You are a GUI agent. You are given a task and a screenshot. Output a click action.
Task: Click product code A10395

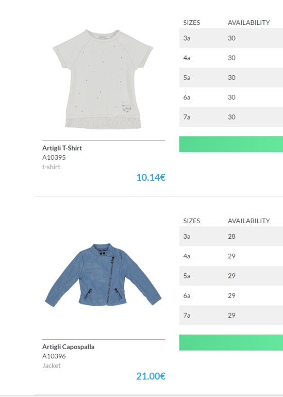[54, 157]
